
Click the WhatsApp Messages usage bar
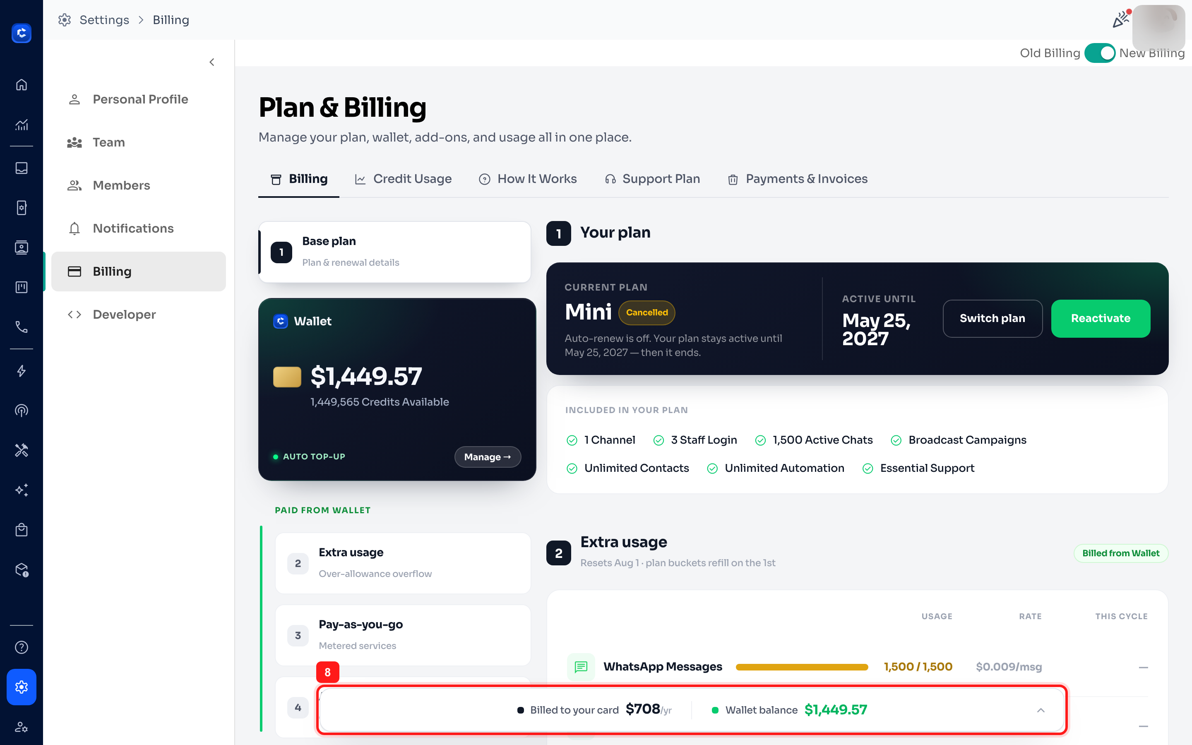point(801,667)
